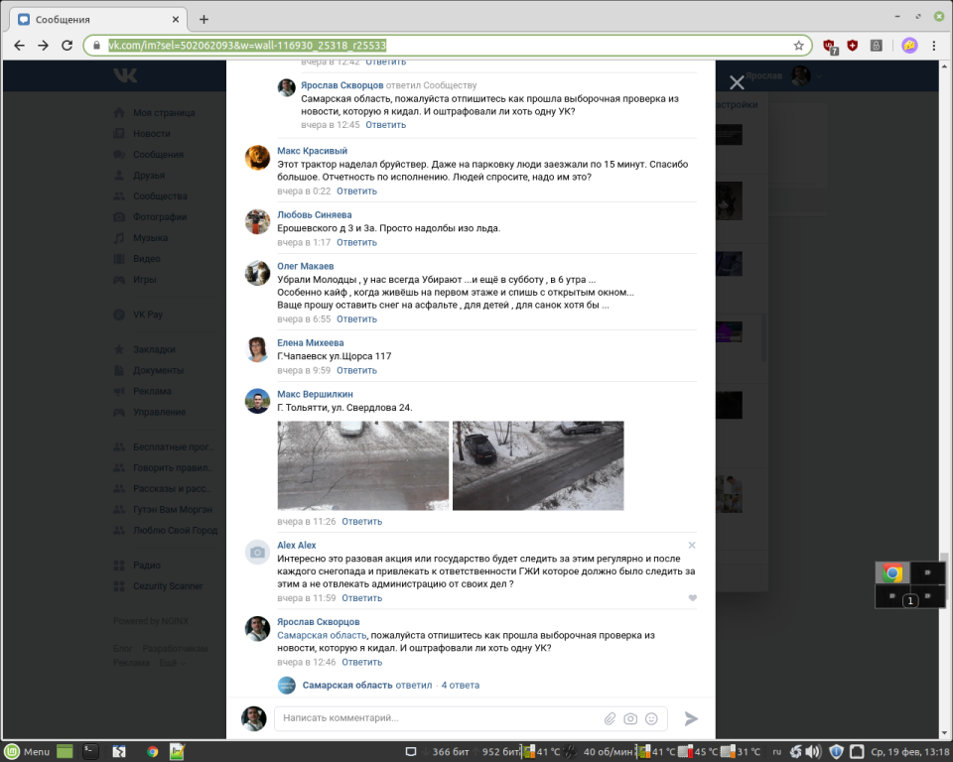Viewport: 953px width, 762px height.
Task: Click the attach file paperclip icon
Action: (x=611, y=718)
